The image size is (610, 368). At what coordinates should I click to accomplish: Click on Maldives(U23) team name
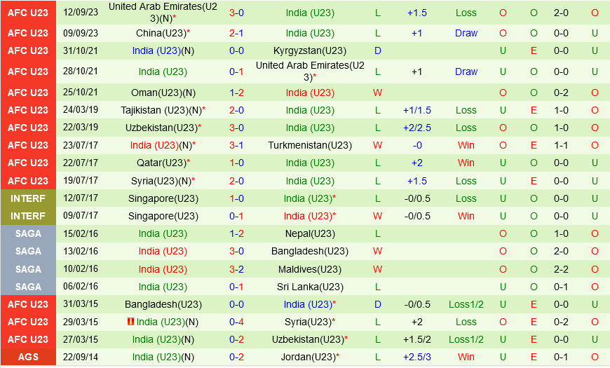click(x=310, y=269)
